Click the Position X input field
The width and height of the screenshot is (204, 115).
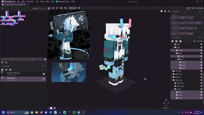click(174, 18)
